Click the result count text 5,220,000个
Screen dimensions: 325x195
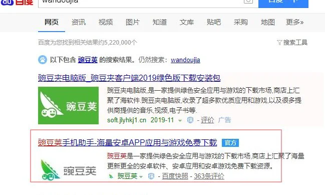[120, 43]
